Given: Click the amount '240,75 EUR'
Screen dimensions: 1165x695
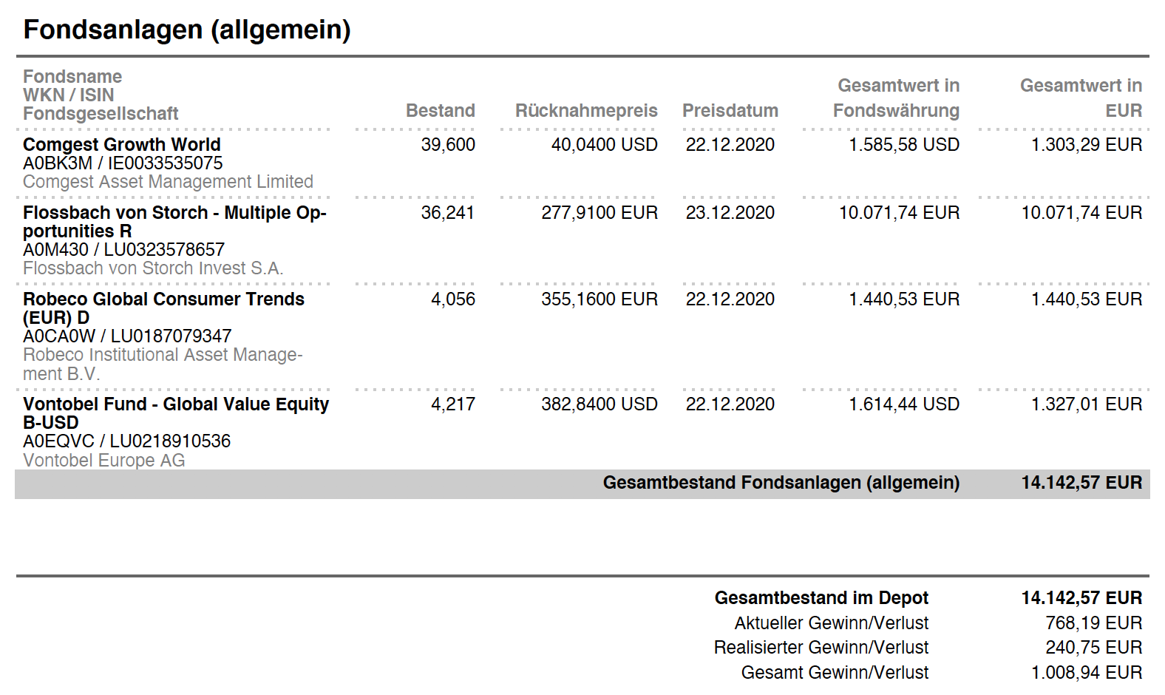Looking at the screenshot, I should tap(1094, 648).
